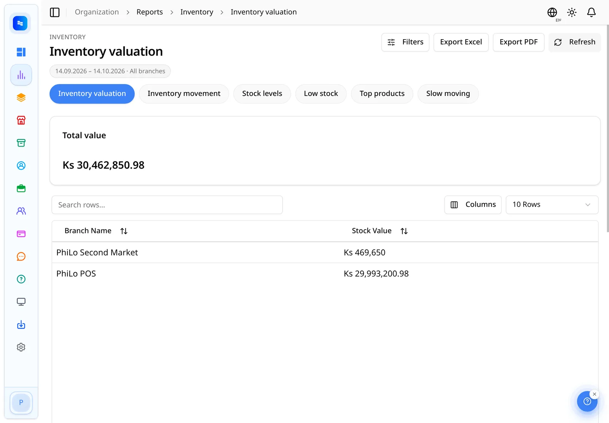Open the language globe selector
This screenshot has height=423, width=609.
point(552,13)
